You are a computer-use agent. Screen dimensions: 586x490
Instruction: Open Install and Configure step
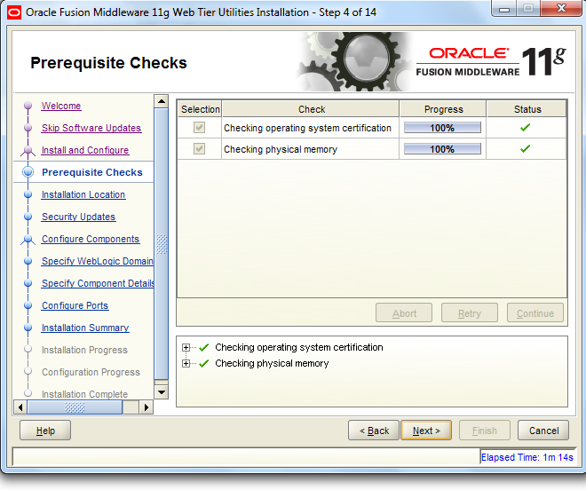tap(85, 150)
